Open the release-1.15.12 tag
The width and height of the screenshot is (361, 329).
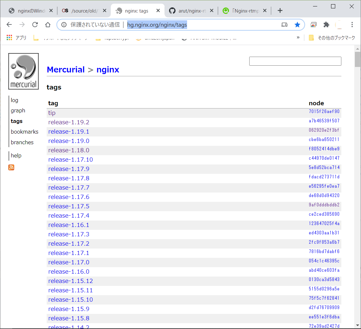pos(71,281)
